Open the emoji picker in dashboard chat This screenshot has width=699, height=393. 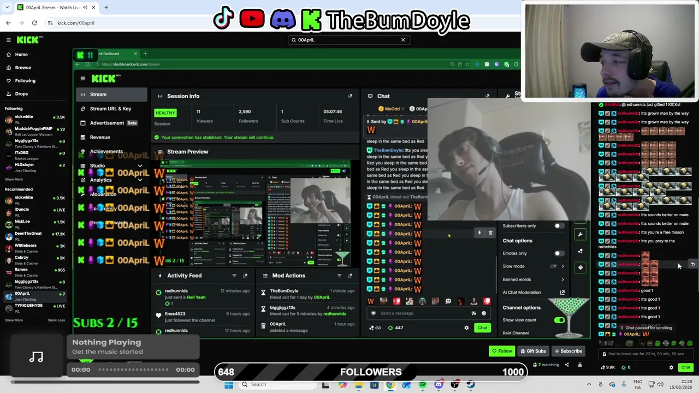click(483, 313)
